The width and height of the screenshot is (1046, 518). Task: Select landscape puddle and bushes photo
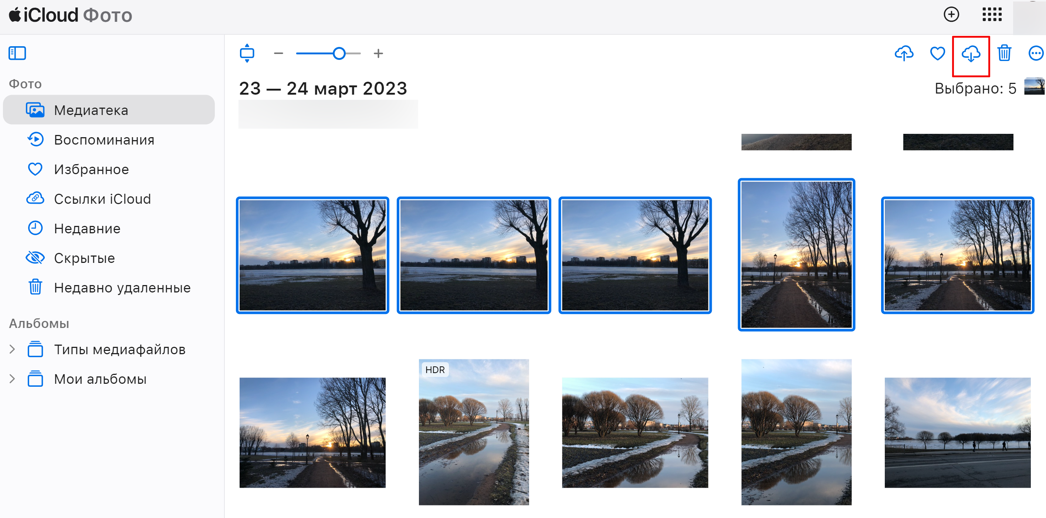[x=635, y=433]
